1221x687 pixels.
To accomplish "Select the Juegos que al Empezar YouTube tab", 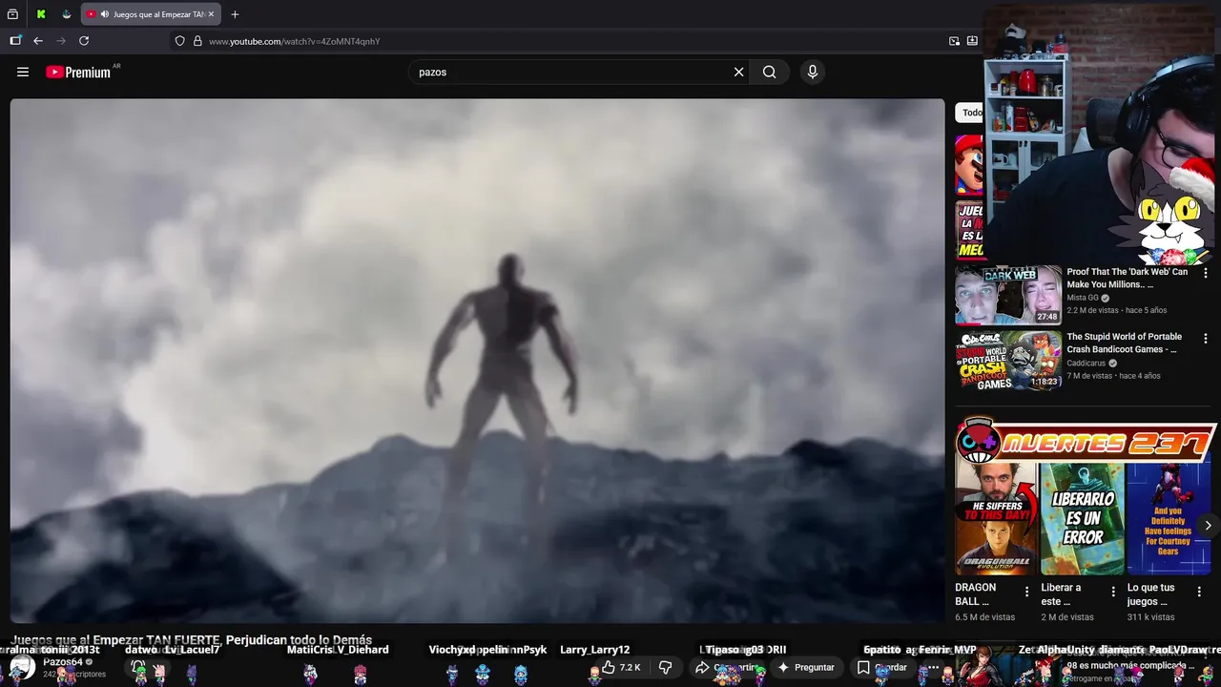I will tap(151, 14).
